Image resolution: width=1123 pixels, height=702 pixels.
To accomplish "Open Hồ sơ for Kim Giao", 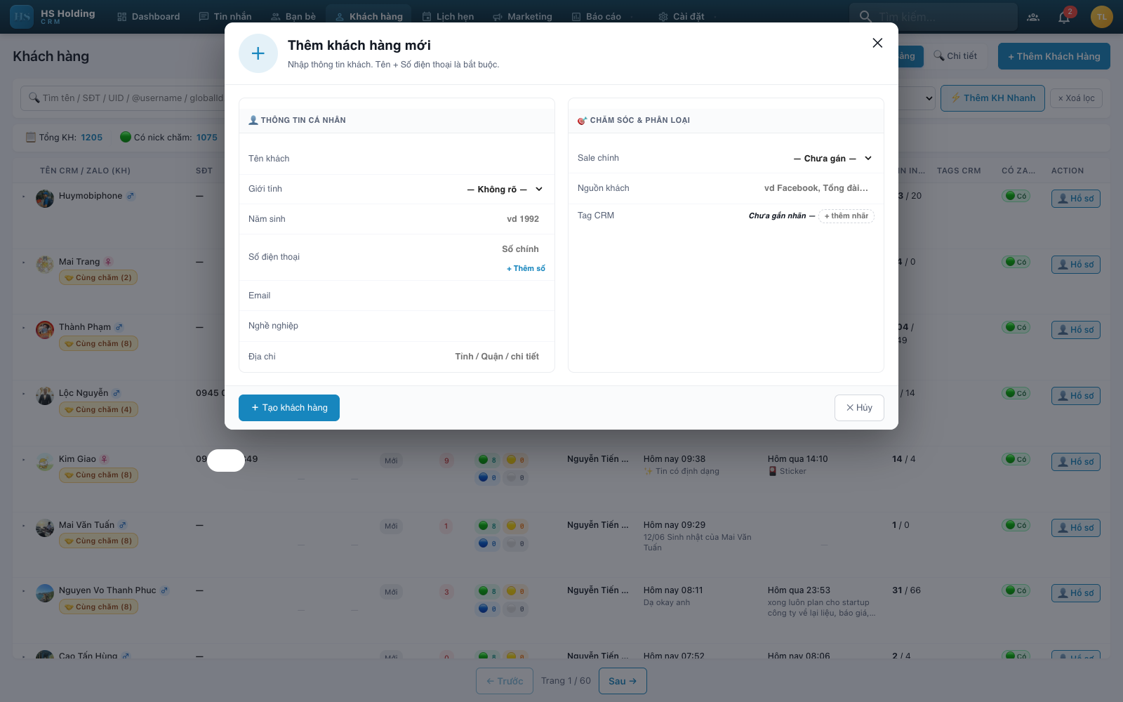I will [1075, 462].
